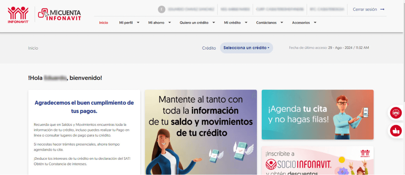Open the Mi ahorro menu
Screen dimensions: 405x175
point(156,23)
